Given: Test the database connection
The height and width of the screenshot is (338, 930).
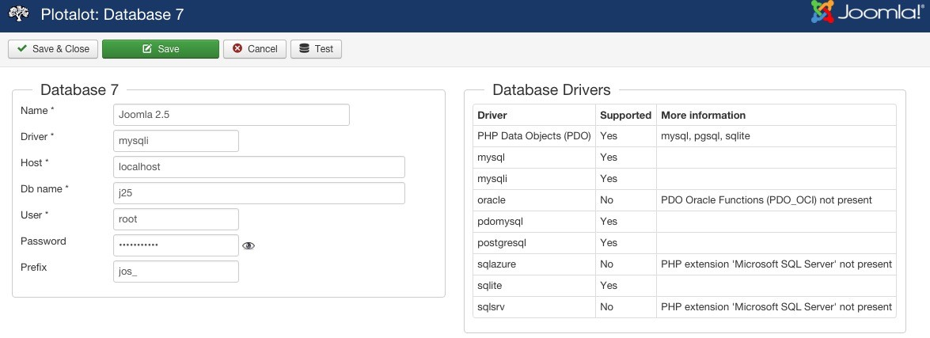Looking at the screenshot, I should point(316,49).
